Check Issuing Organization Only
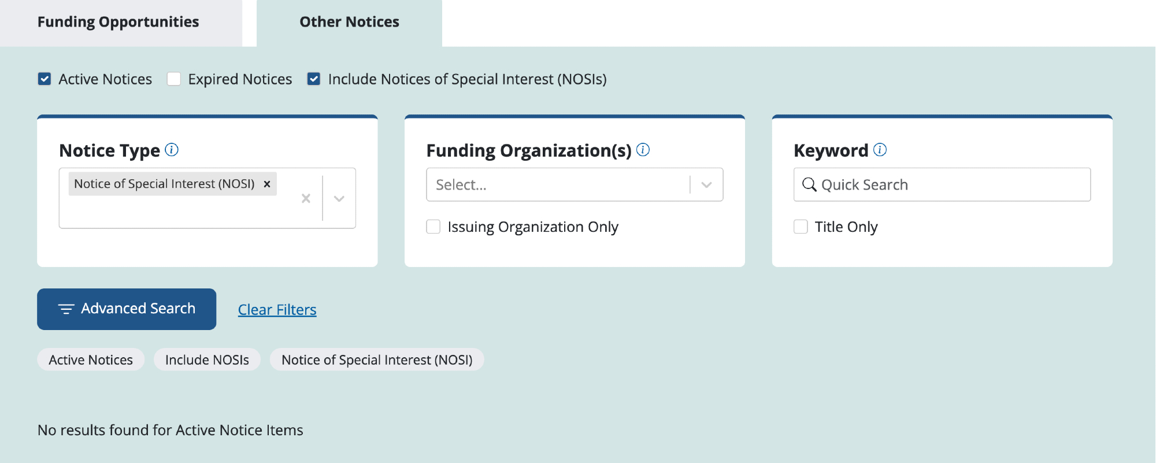The width and height of the screenshot is (1156, 463). pos(433,227)
